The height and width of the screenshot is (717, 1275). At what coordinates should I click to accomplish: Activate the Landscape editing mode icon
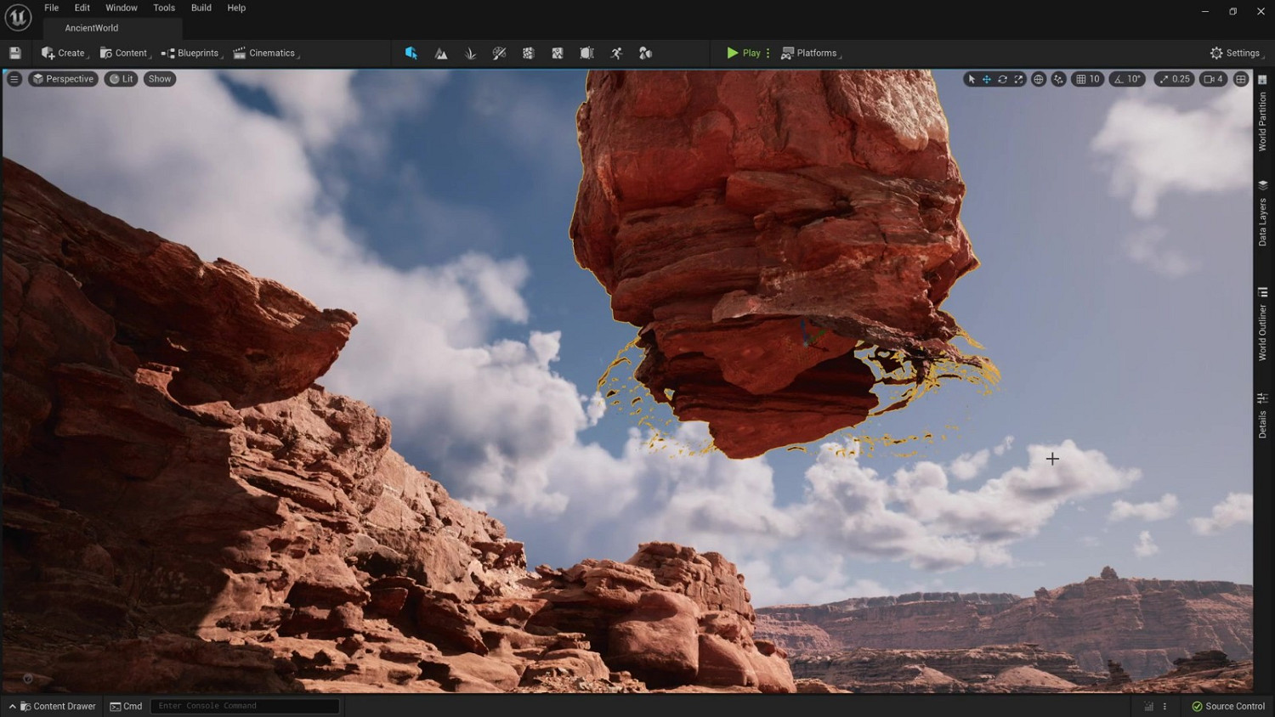441,54
